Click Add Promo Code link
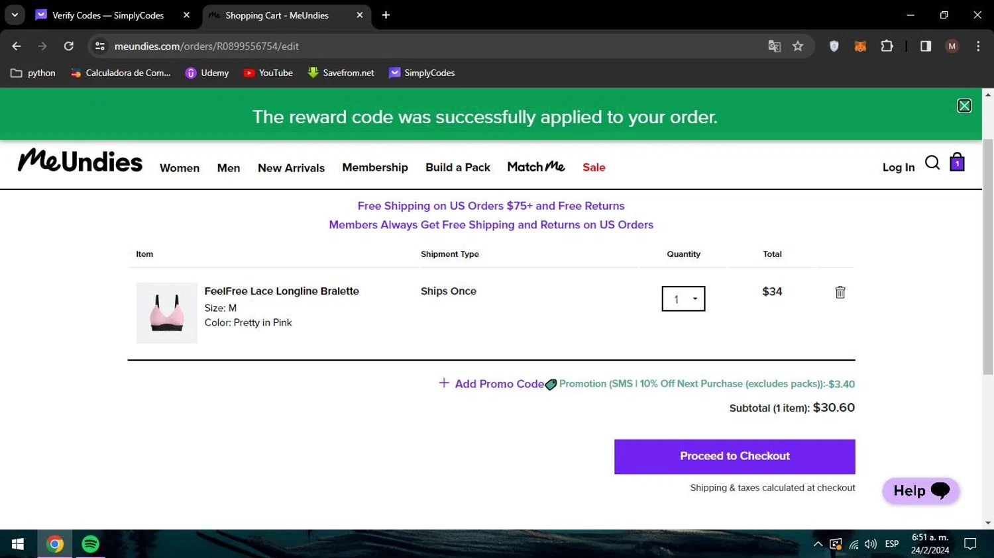 click(x=499, y=384)
